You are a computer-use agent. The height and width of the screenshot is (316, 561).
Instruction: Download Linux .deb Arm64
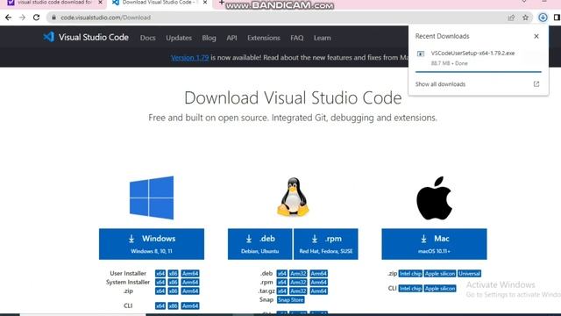[x=319, y=273]
